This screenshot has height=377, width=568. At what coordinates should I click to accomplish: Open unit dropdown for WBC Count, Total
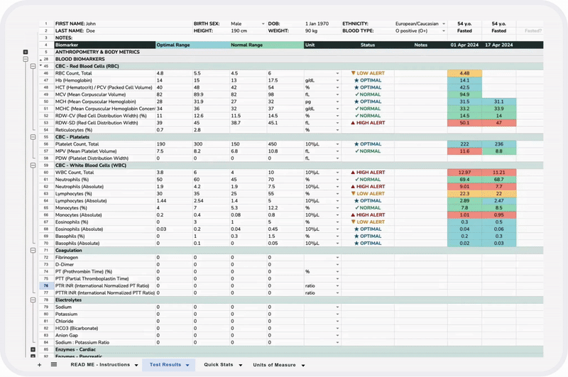point(337,173)
